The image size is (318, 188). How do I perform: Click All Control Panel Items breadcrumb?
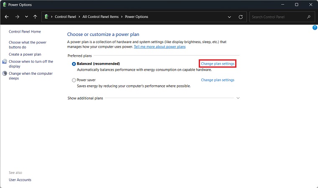[100, 17]
